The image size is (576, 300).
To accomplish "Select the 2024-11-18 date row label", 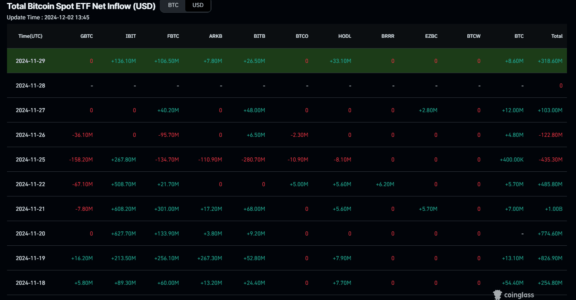I will tap(30, 283).
